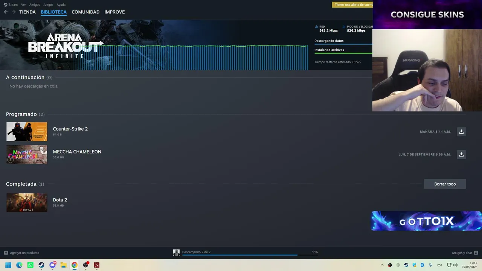
Task: Click the Steam icon in system tray
Action: click(406, 265)
